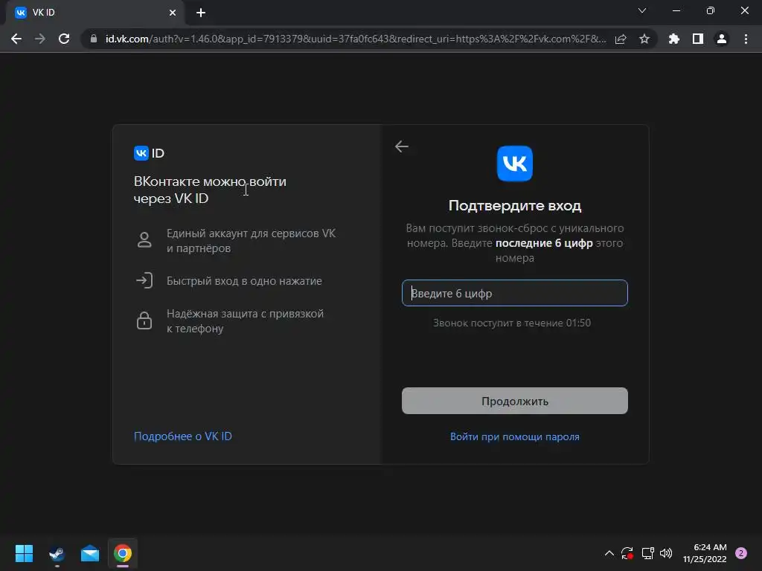This screenshot has height=571, width=762.
Task: Click the Подтвердите вход heading
Action: click(515, 205)
